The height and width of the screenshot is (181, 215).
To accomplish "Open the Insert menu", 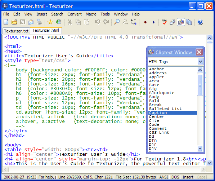I will pos(42,14).
